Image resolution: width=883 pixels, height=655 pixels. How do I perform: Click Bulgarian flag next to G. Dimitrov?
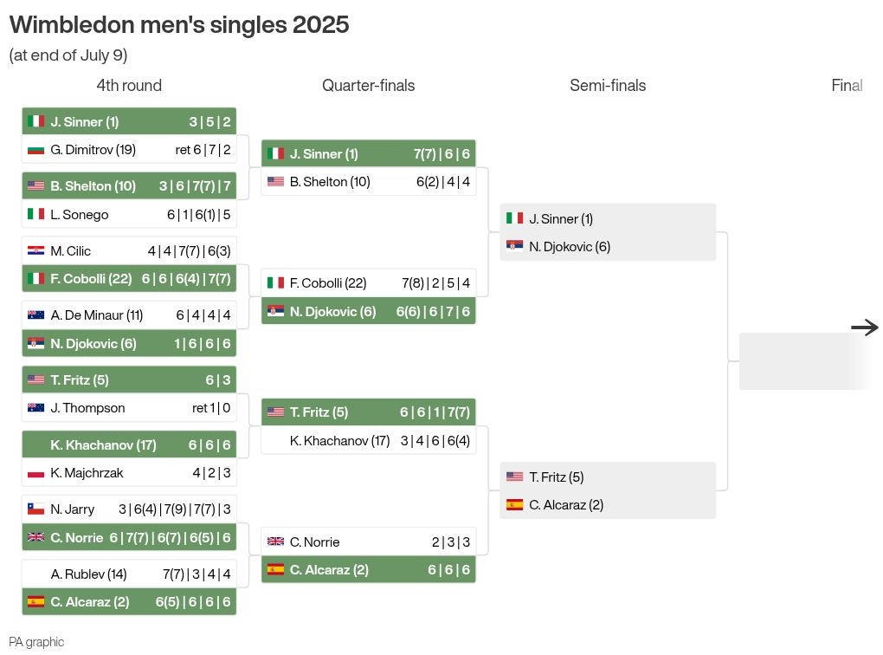click(36, 150)
